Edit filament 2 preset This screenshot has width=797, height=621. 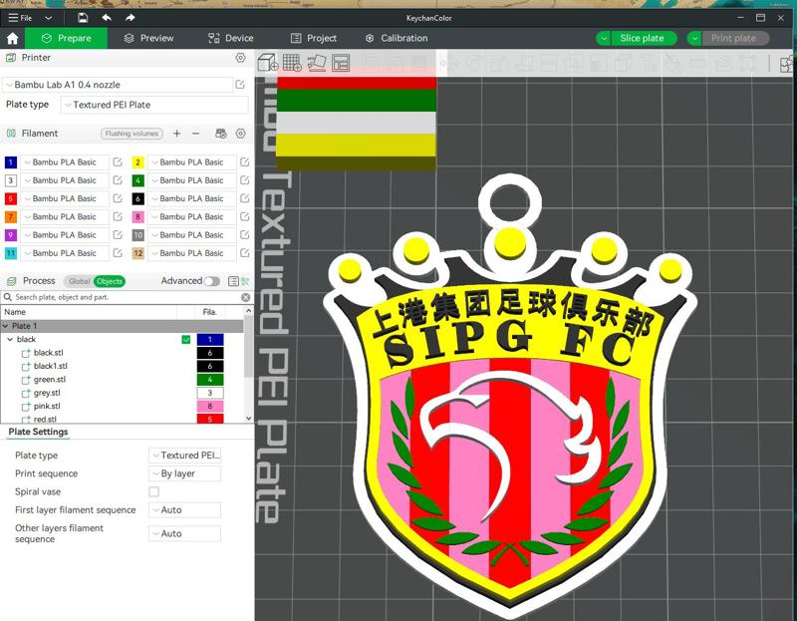tap(244, 162)
